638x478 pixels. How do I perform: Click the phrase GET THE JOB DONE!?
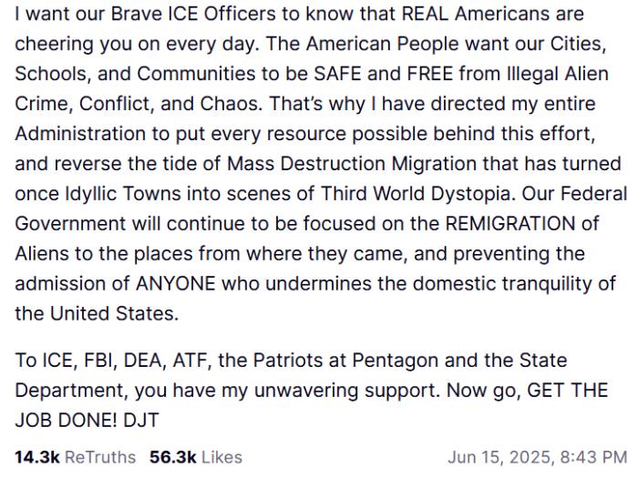coord(312,405)
